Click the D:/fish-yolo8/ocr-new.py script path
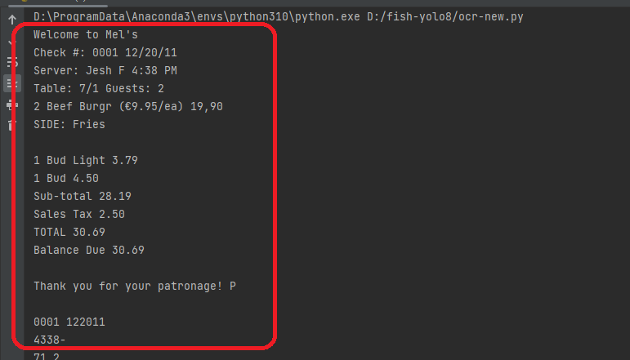 pos(445,17)
